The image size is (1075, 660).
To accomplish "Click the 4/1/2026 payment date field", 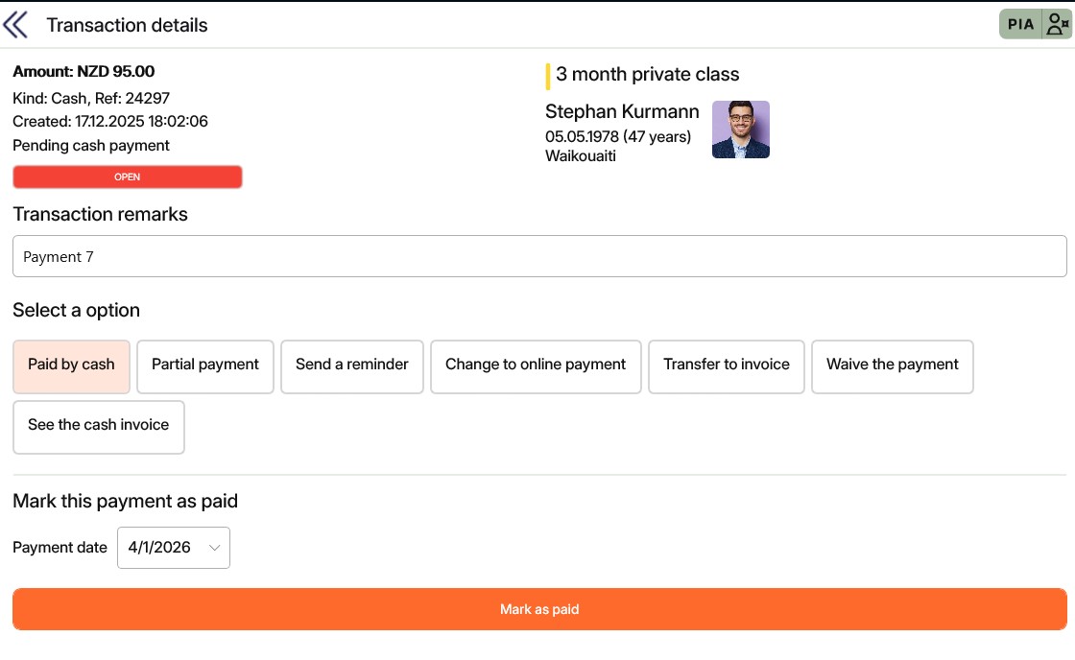I will (x=174, y=548).
